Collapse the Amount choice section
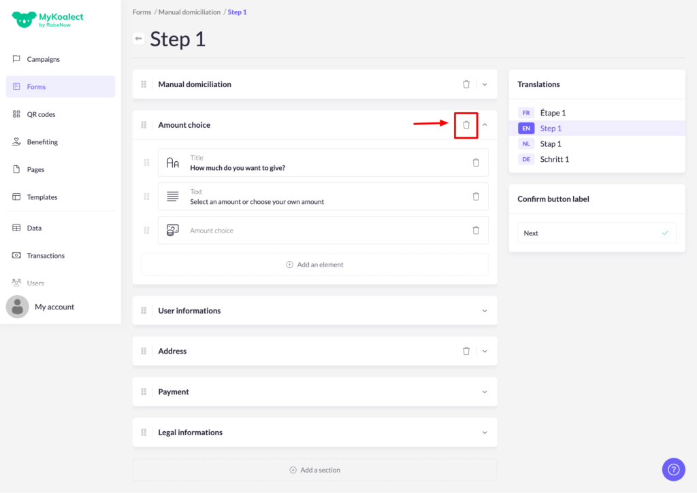Viewport: 697px width, 493px height. [x=485, y=125]
